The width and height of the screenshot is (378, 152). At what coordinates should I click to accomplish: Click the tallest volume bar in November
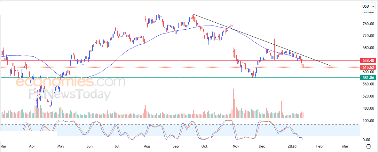coord(233,103)
